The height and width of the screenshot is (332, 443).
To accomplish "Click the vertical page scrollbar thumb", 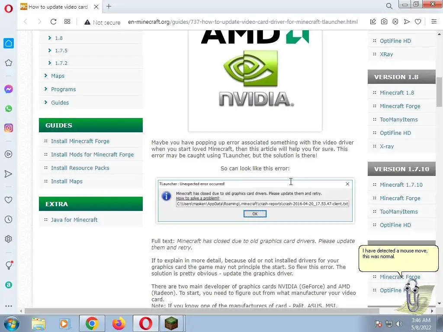I will point(440,92).
